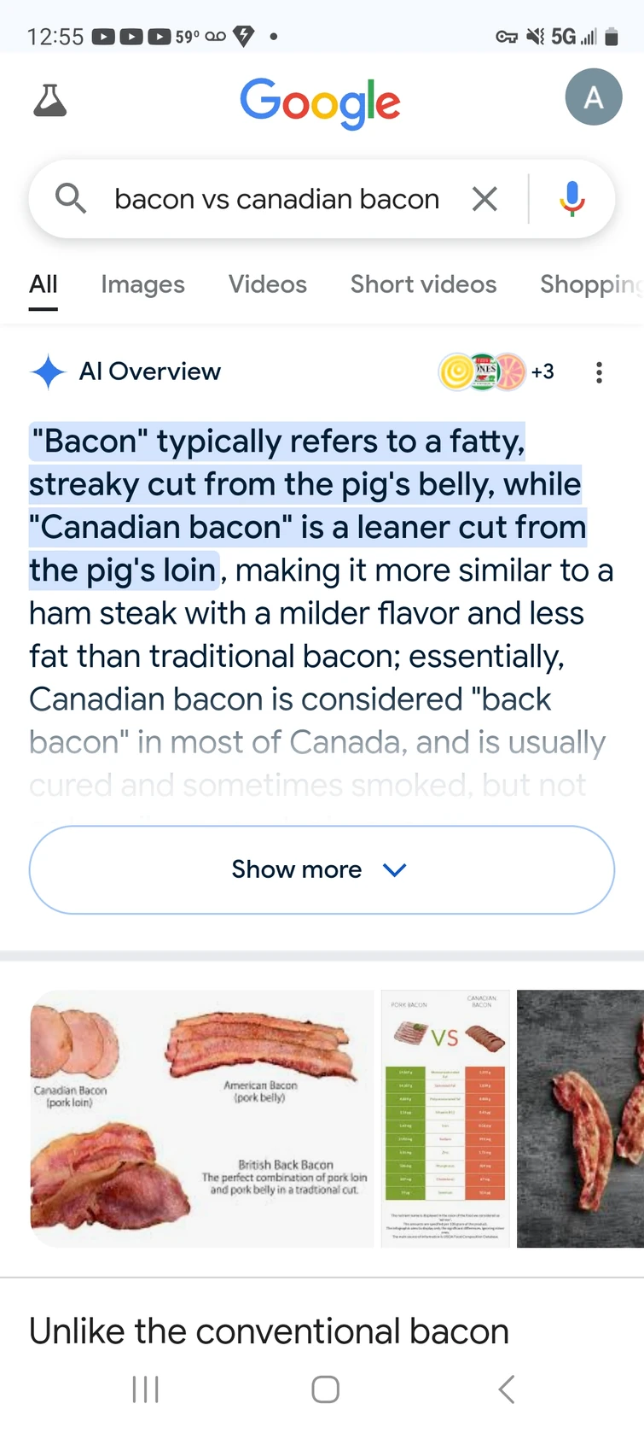The height and width of the screenshot is (1433, 644).
Task: Clear the search query with X
Action: pyautogui.click(x=484, y=199)
